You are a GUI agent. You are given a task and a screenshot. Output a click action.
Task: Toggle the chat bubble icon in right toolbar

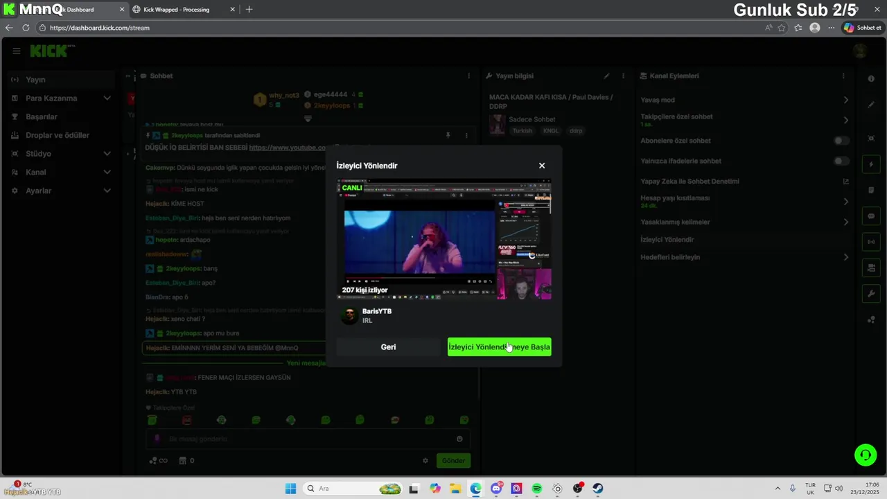[871, 216]
